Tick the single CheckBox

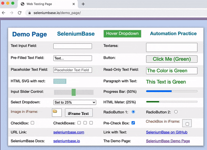click(33, 123)
